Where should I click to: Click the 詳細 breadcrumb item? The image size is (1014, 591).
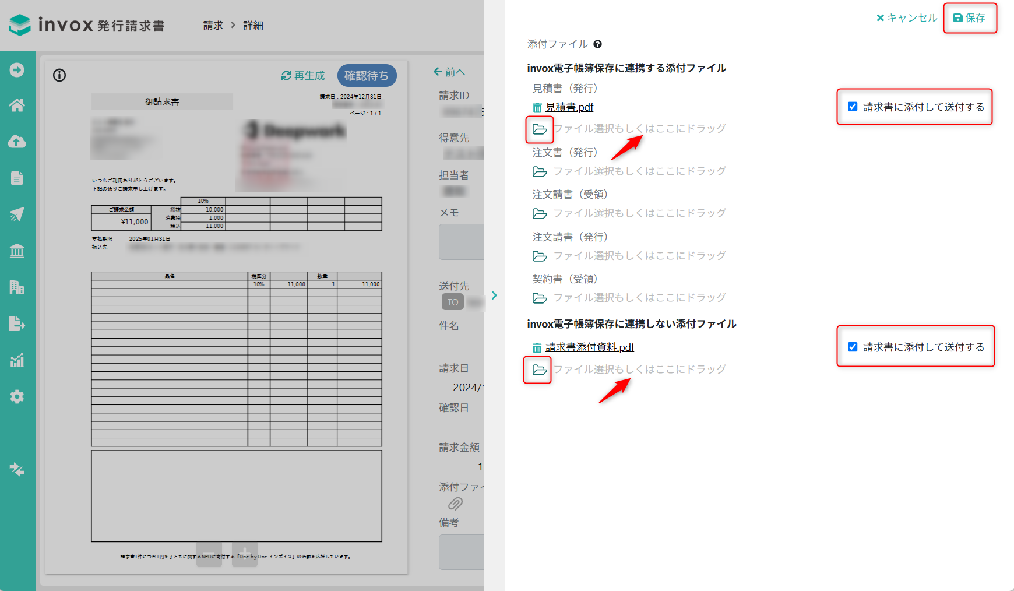tap(254, 26)
